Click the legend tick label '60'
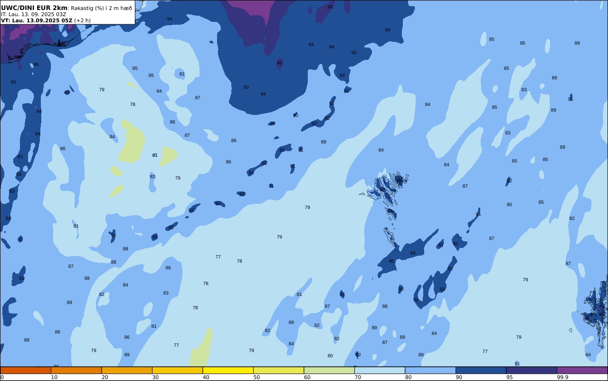Screen dimensions: 608x381 click(307, 377)
